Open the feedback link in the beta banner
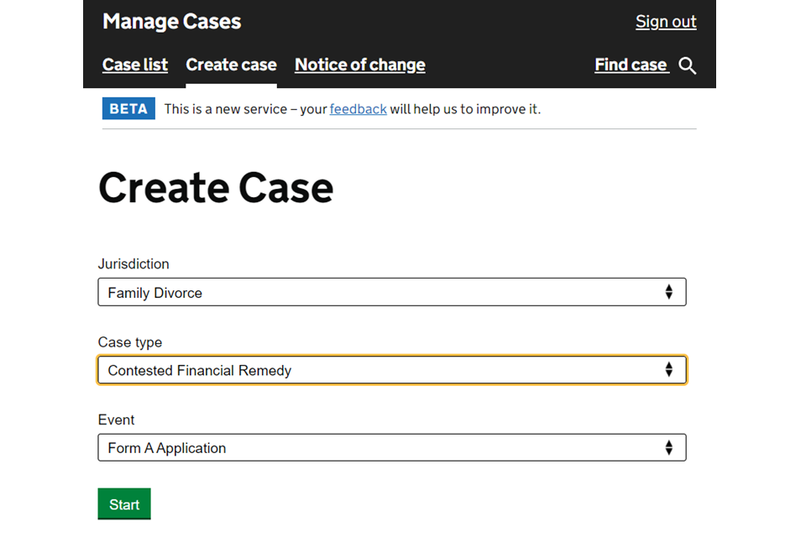 (x=358, y=109)
